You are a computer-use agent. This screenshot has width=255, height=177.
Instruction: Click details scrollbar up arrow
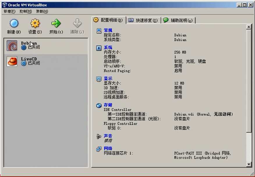click(x=249, y=27)
